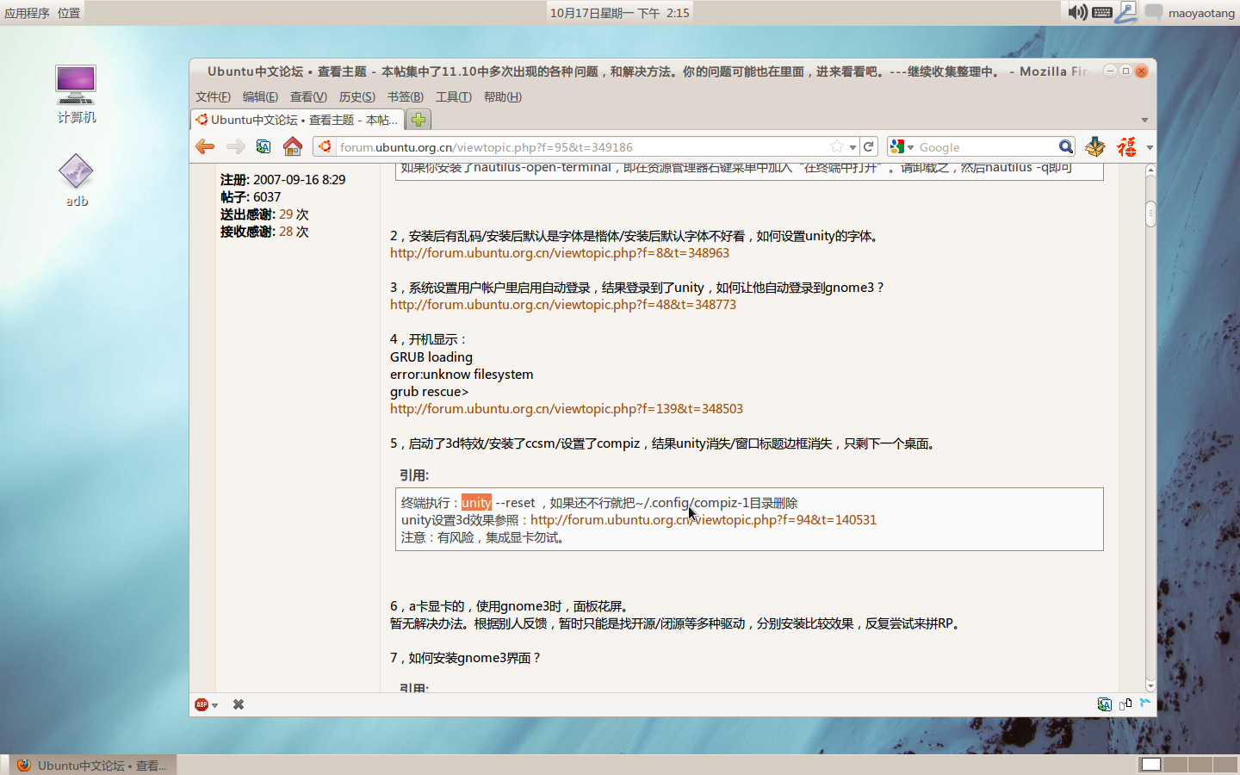1240x775 pixels.
Task: Click the text 7，如何安装gnome3界面？
Action: coord(466,658)
